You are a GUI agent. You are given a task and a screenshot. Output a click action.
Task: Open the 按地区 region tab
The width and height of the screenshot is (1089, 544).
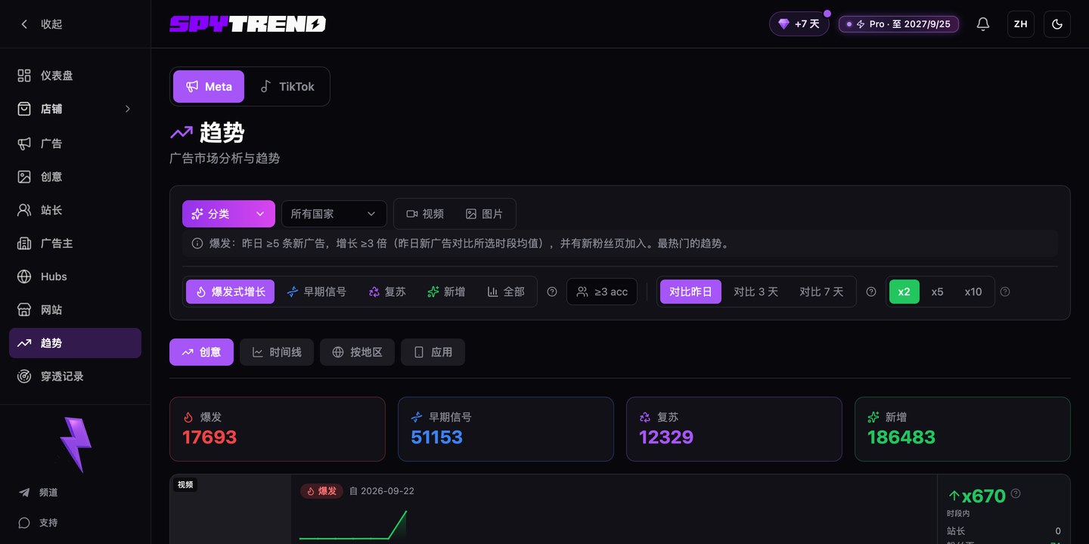357,352
